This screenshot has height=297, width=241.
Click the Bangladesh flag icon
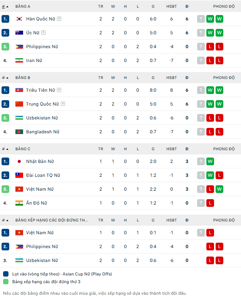pos(19,132)
